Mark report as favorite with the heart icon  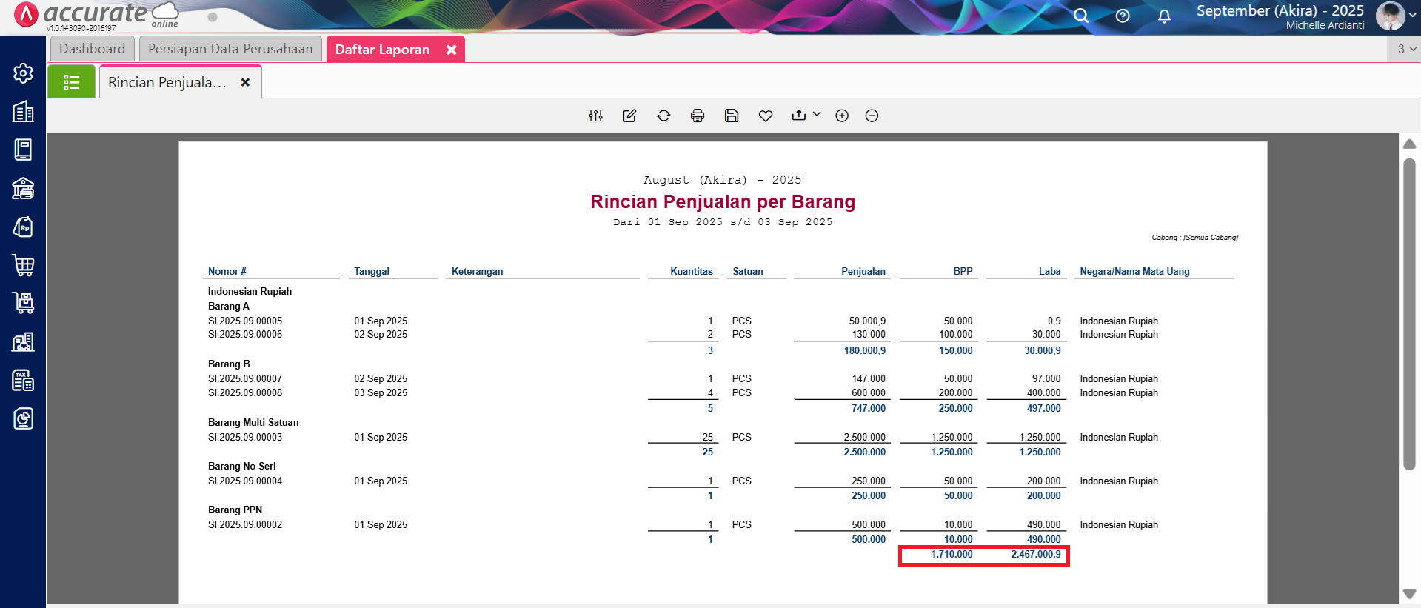click(766, 116)
